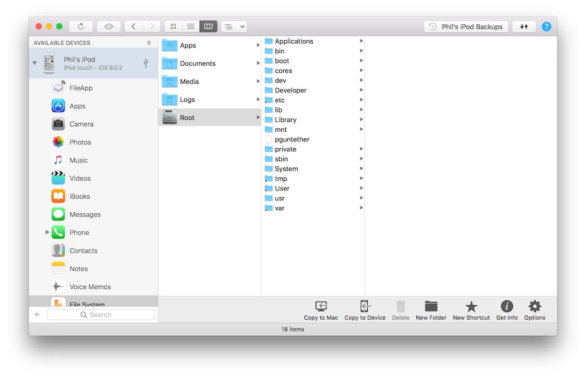Select the Root drive entry

click(x=209, y=117)
